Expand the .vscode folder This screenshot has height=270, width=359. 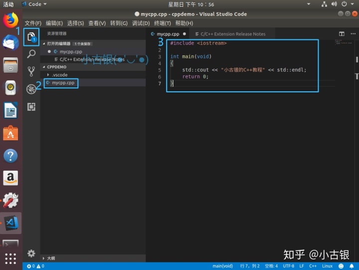(x=48, y=75)
